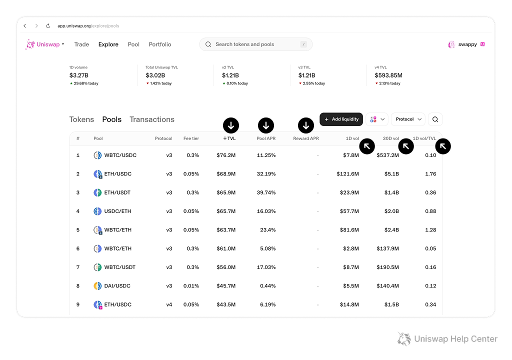Click the $5.1B 30D vol value
This screenshot has height=360, width=512.
pos(391,174)
